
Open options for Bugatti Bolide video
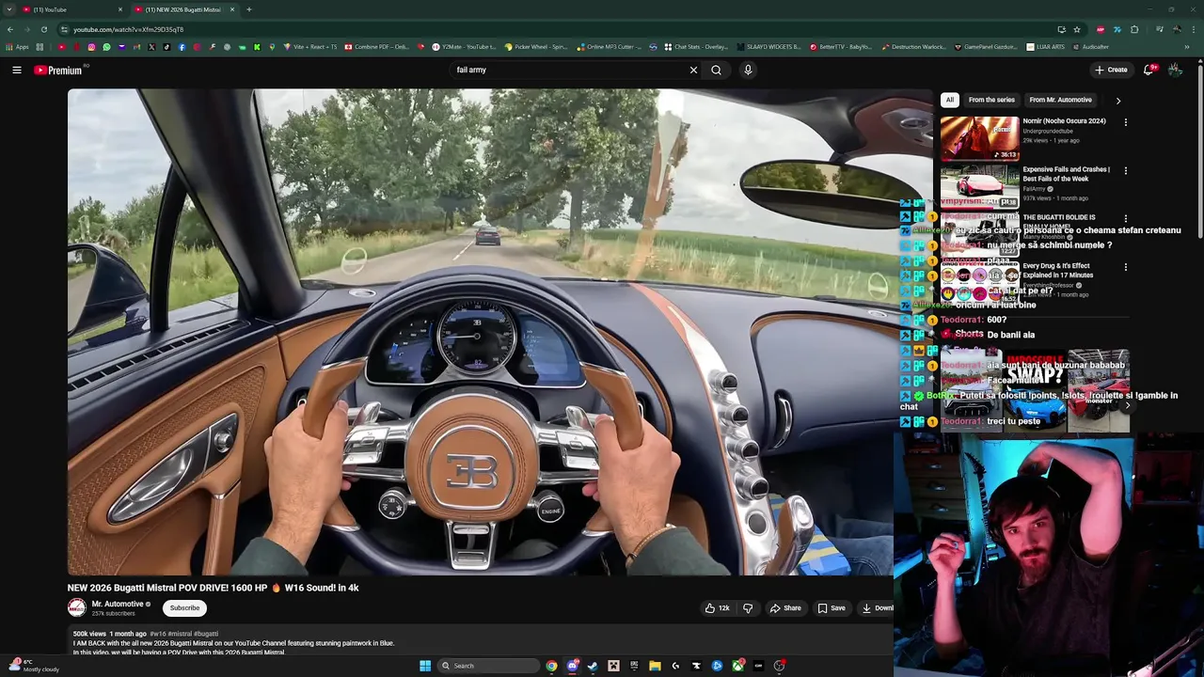(x=1125, y=219)
